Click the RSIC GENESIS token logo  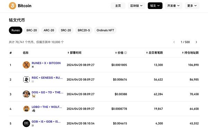coord(26,80)
